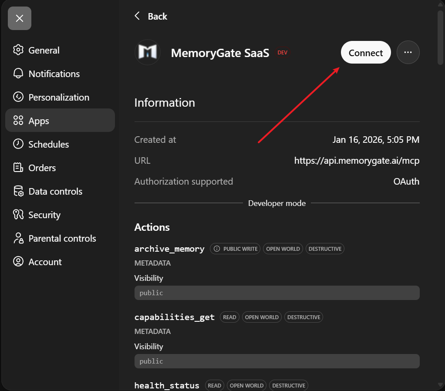The width and height of the screenshot is (445, 391).
Task: Open the Security icon in sidebar
Action: [x=18, y=215]
